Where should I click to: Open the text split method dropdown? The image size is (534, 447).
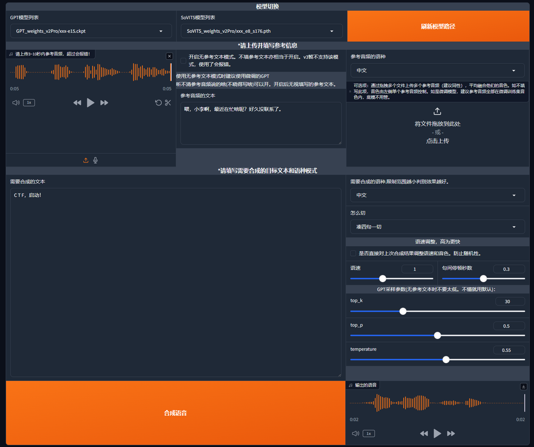(437, 227)
